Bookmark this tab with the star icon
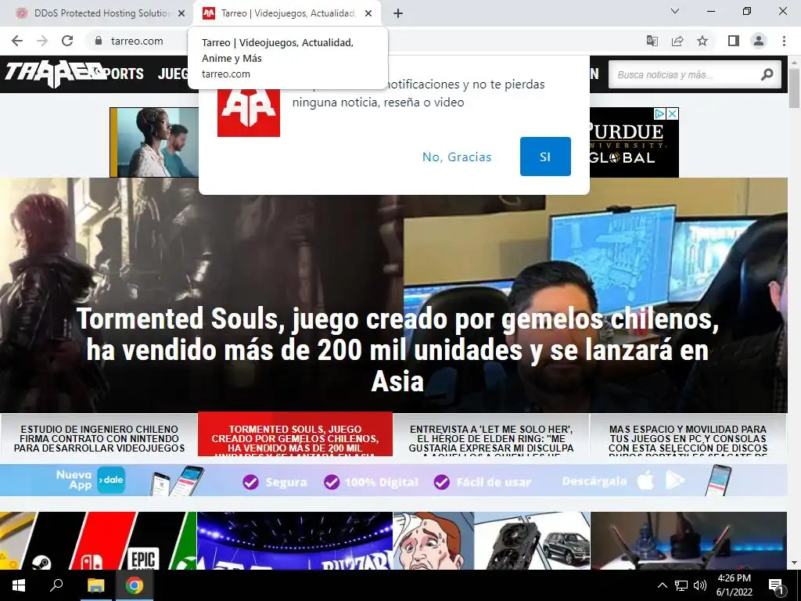 [702, 41]
